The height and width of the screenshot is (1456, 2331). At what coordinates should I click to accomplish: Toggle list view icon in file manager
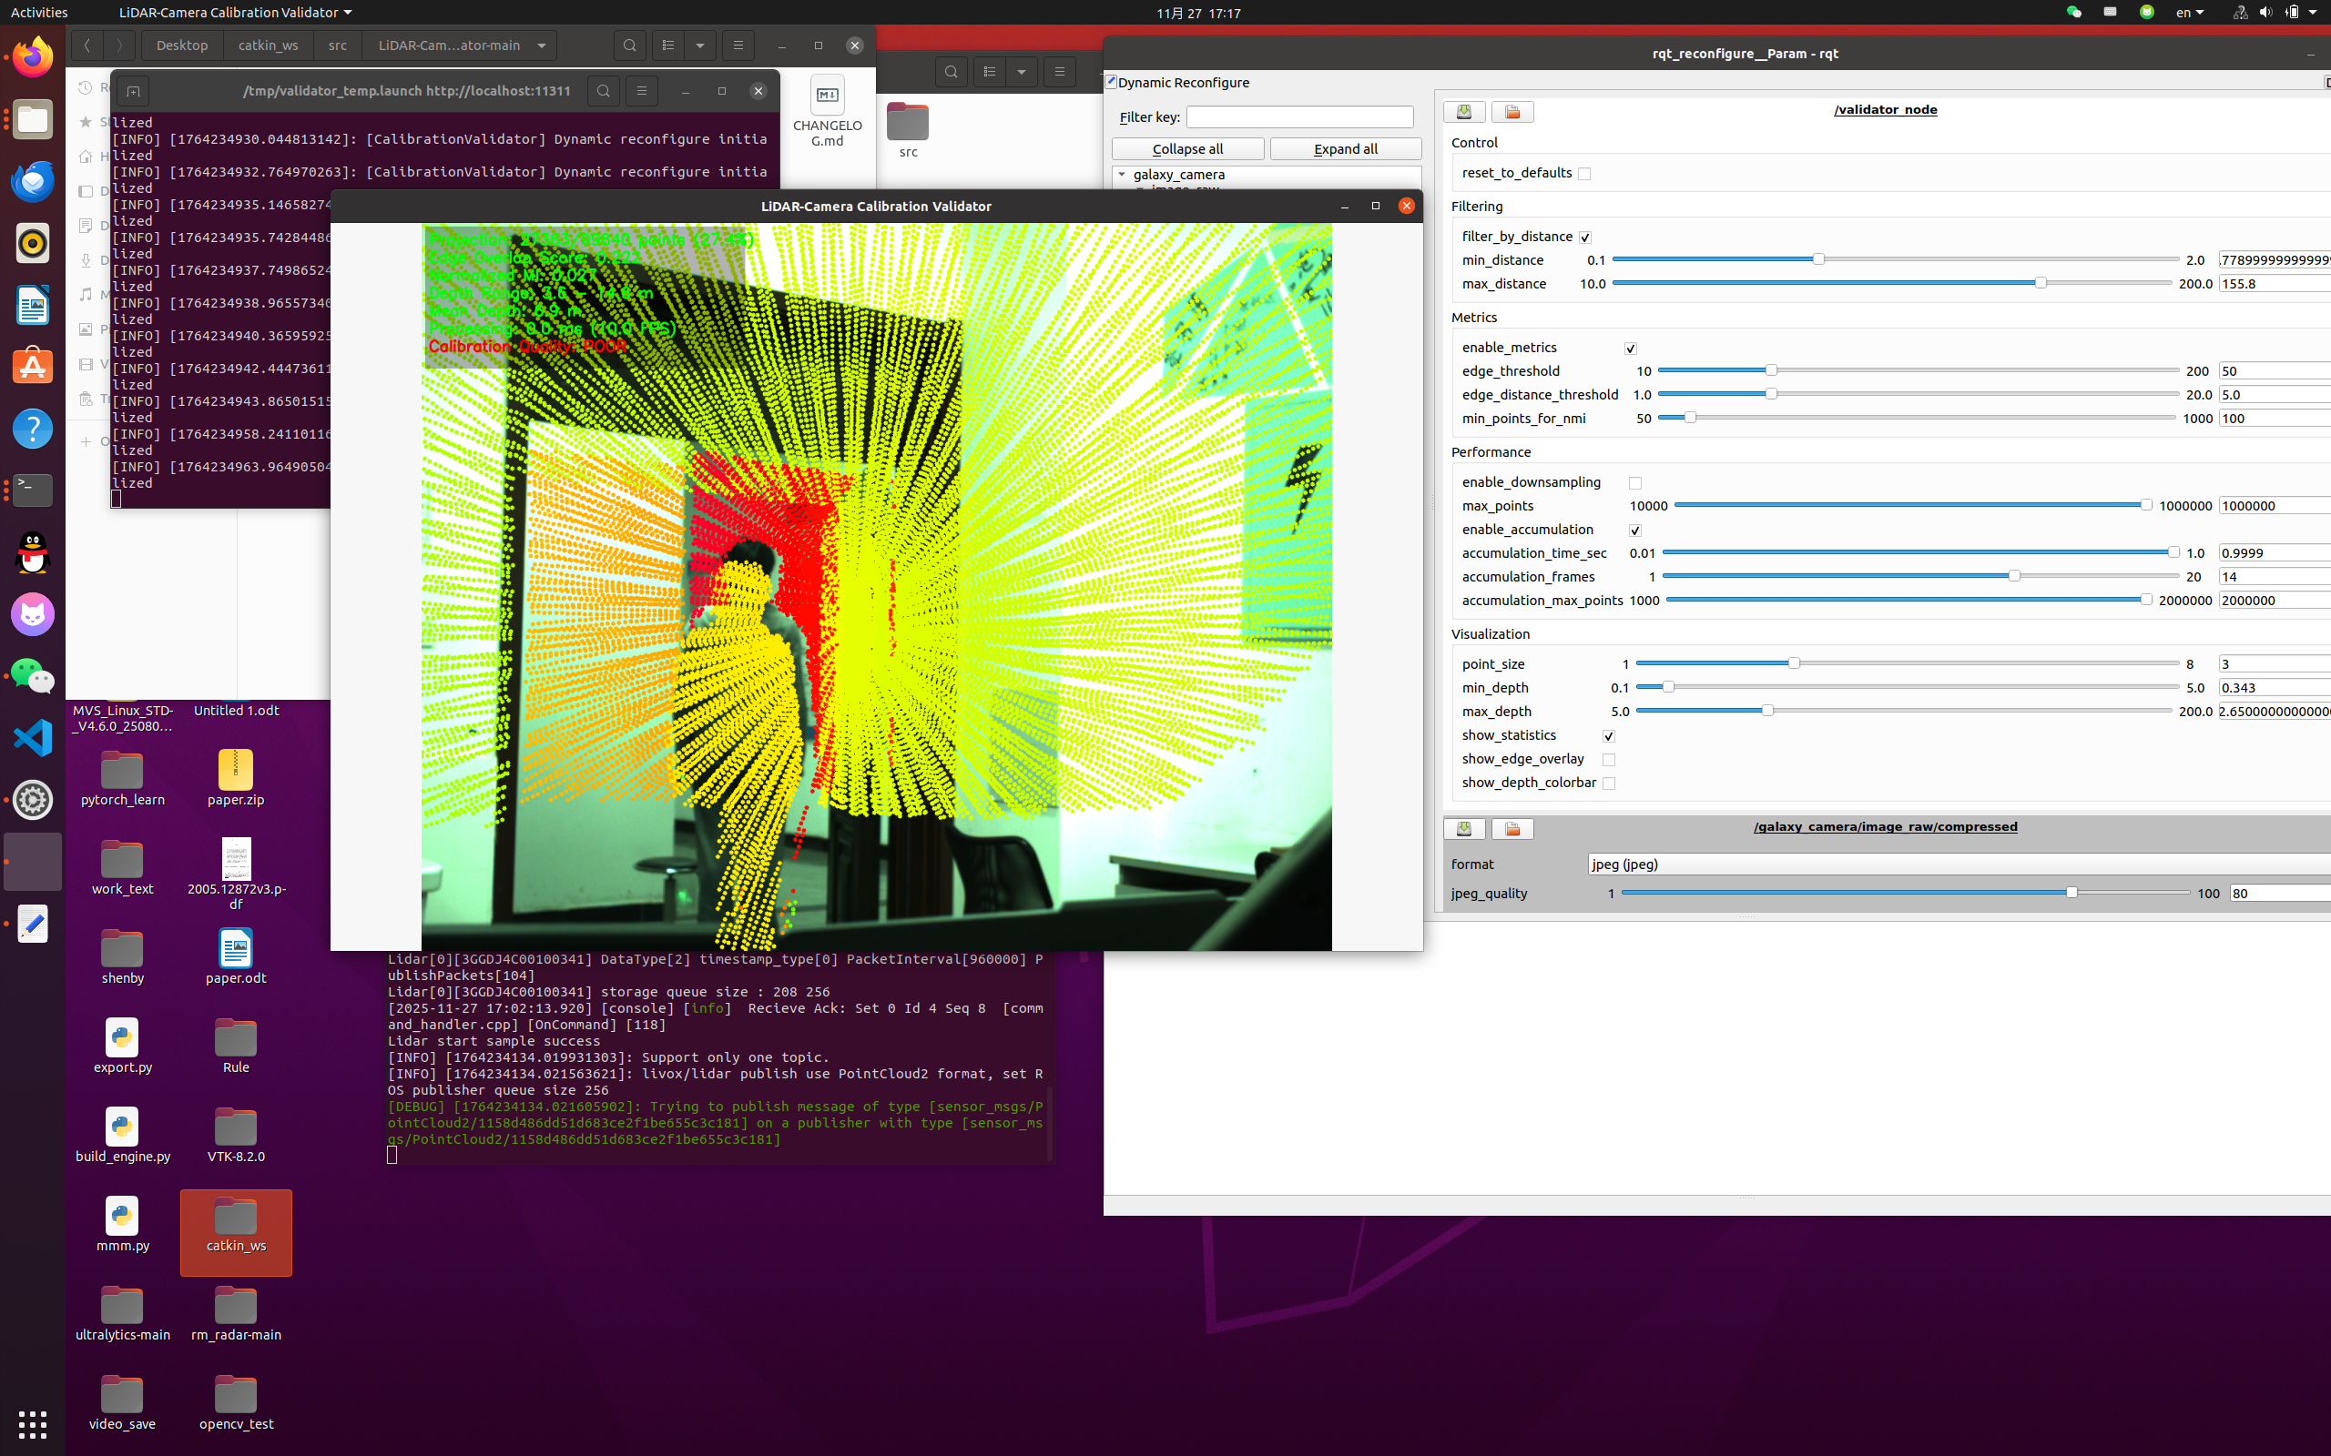[668, 45]
